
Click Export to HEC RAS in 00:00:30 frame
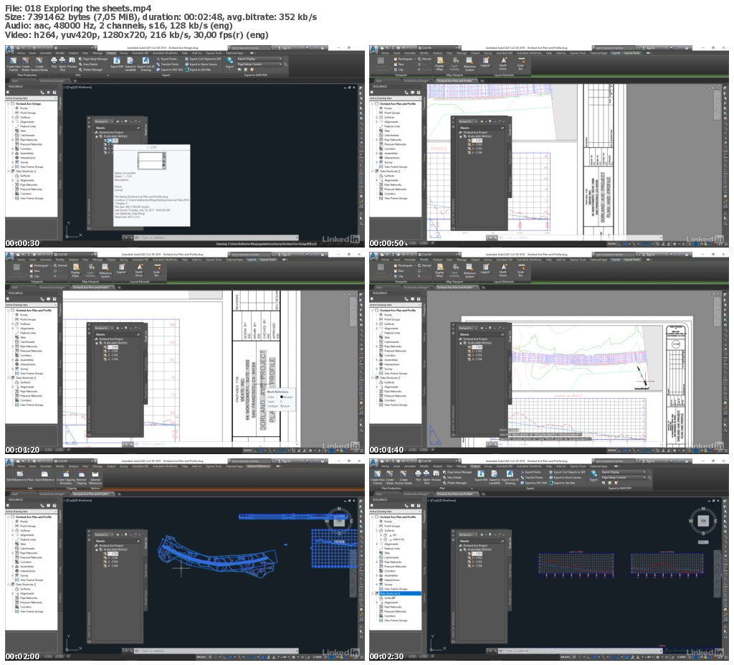point(170,70)
